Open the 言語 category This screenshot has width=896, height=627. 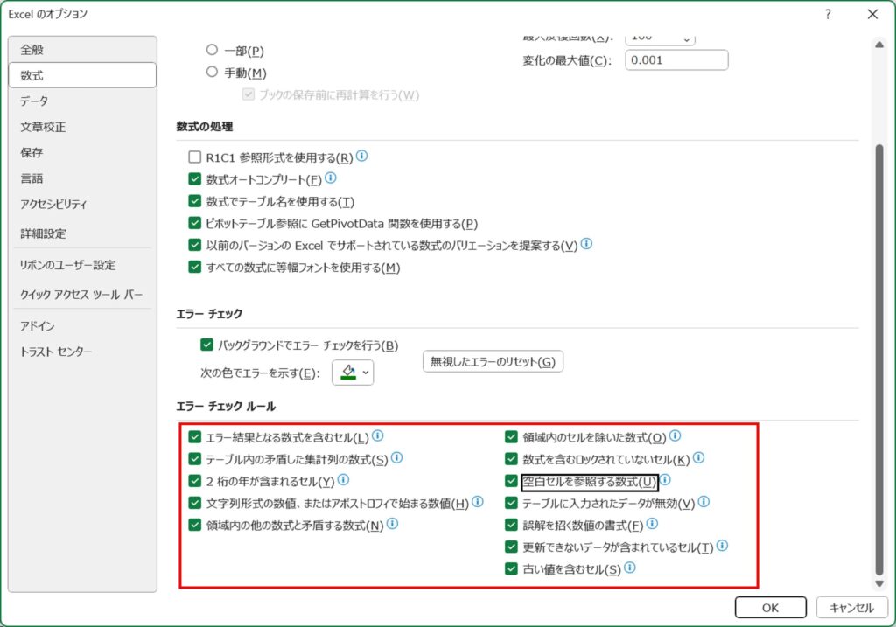point(82,178)
